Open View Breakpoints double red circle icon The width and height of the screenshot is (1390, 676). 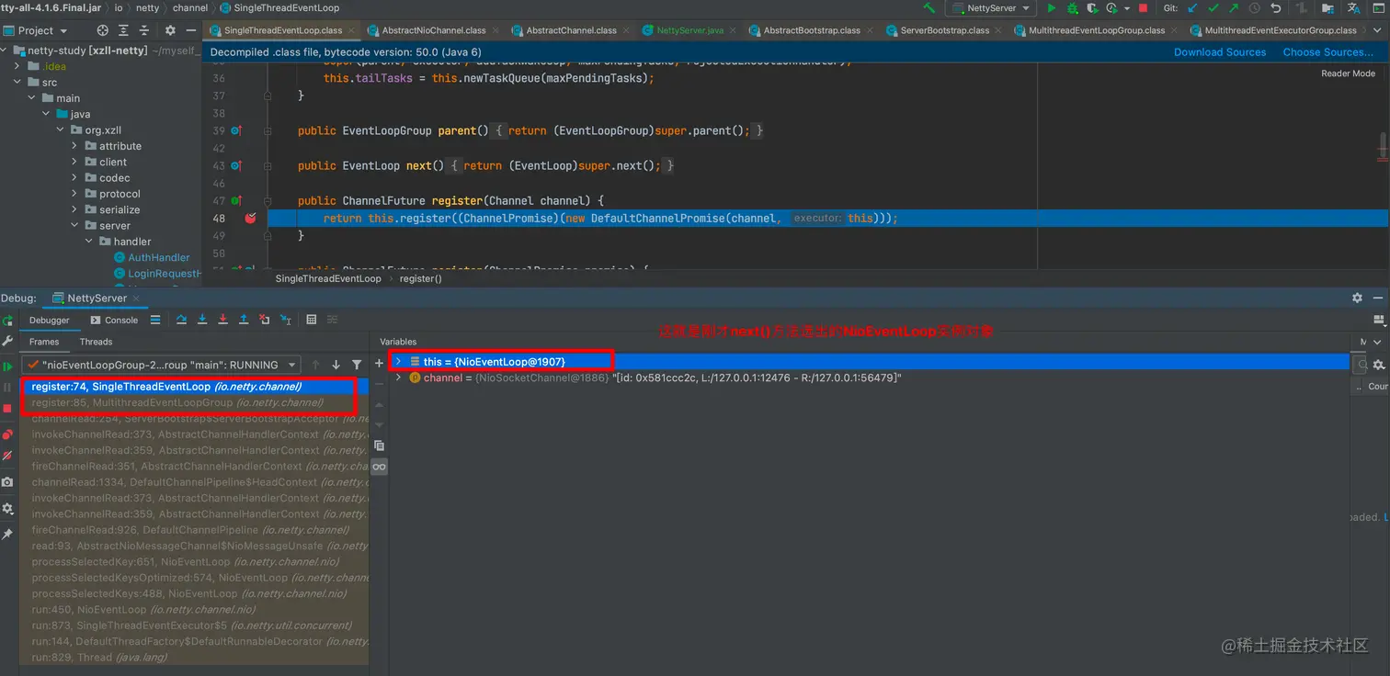(7, 434)
